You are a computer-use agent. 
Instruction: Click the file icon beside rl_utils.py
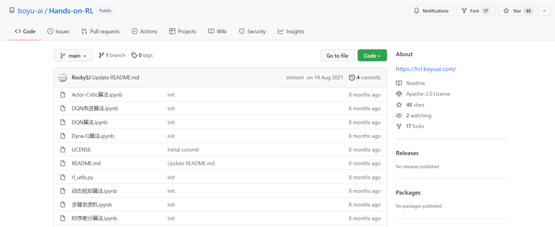(x=62, y=177)
